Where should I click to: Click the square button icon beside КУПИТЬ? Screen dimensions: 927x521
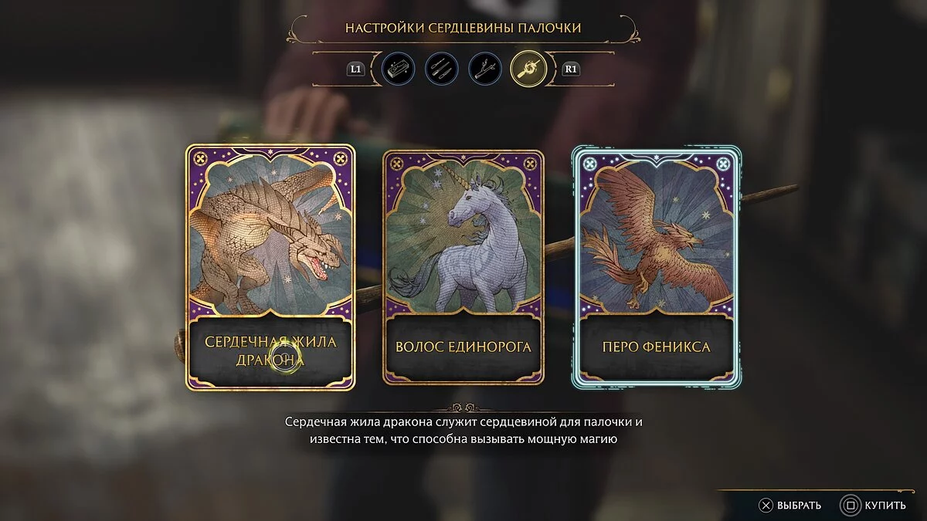point(850,506)
